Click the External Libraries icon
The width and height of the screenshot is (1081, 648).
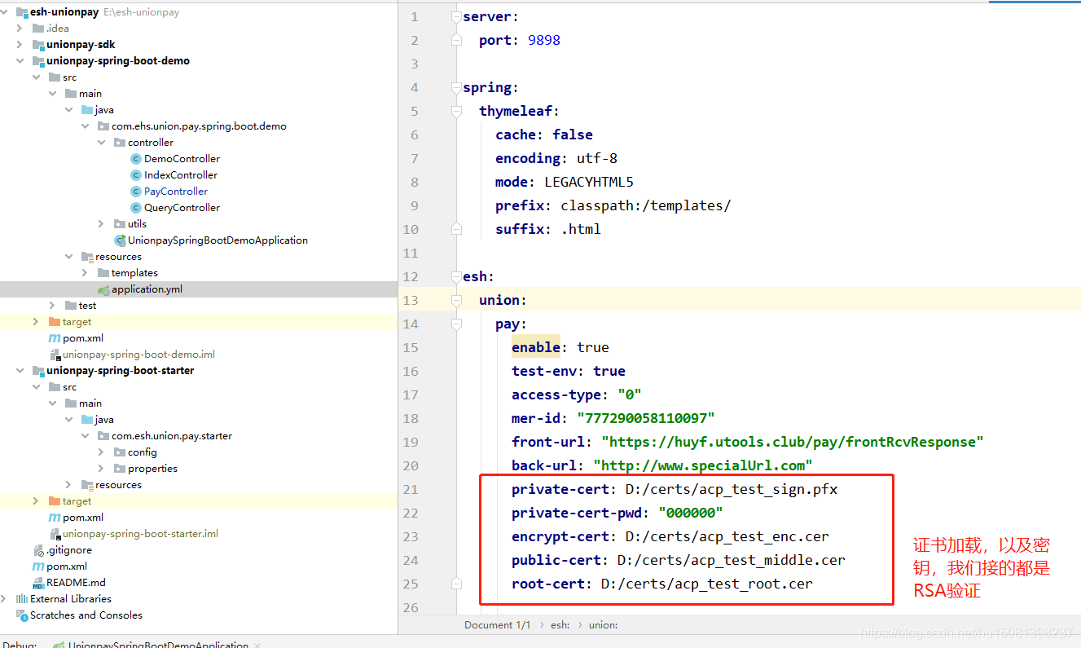pyautogui.click(x=22, y=599)
